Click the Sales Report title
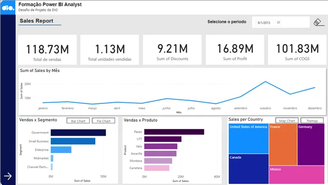 pos(36,21)
